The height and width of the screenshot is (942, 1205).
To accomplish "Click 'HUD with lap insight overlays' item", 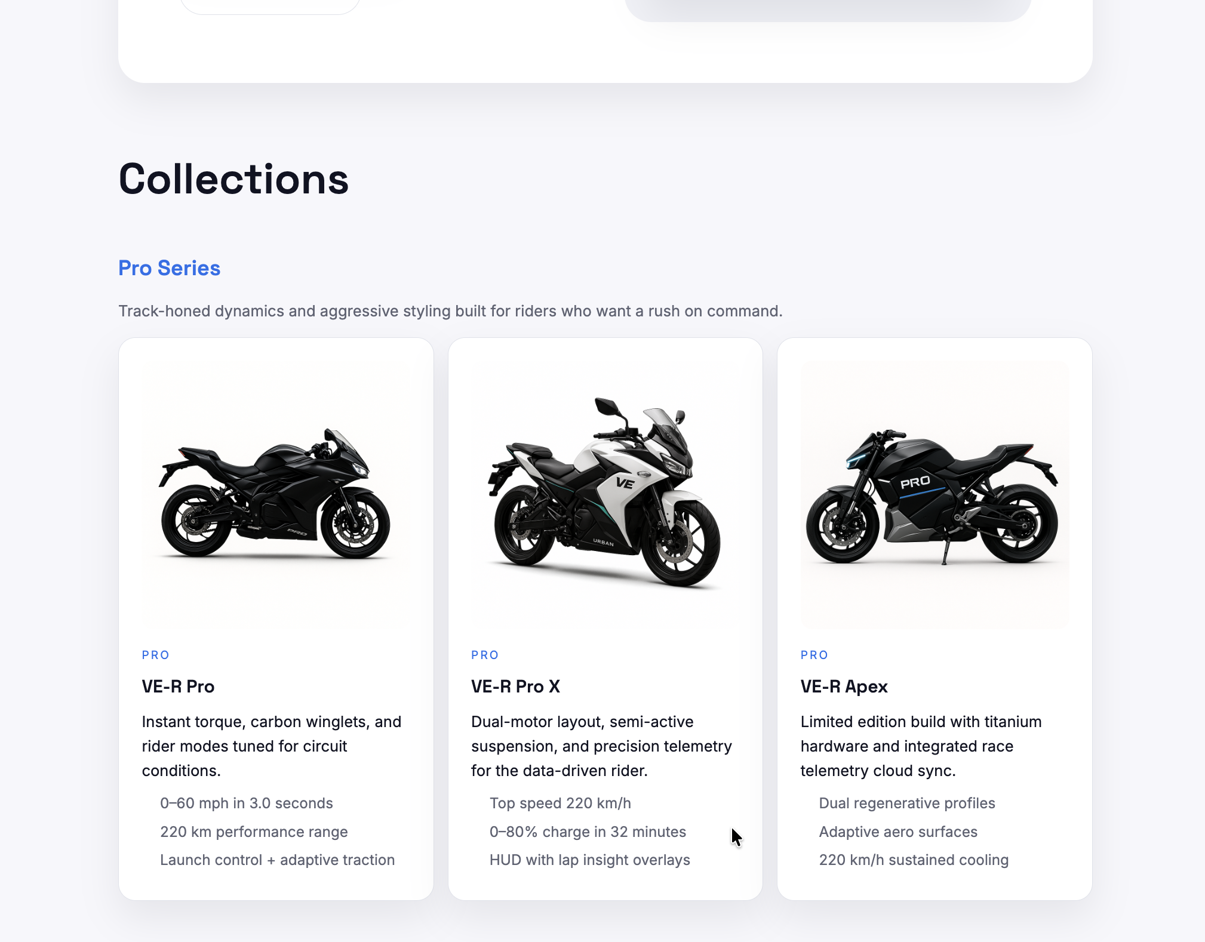I will click(x=589, y=860).
